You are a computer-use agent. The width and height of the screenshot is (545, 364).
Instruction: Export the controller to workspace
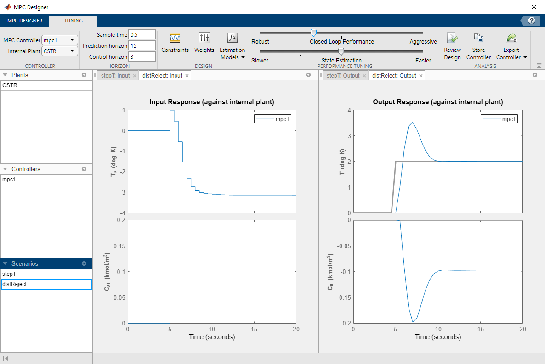tap(511, 41)
